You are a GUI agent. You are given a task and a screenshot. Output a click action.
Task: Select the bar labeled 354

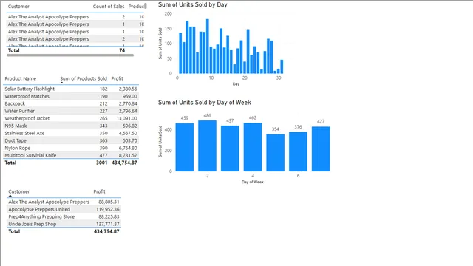click(x=276, y=153)
